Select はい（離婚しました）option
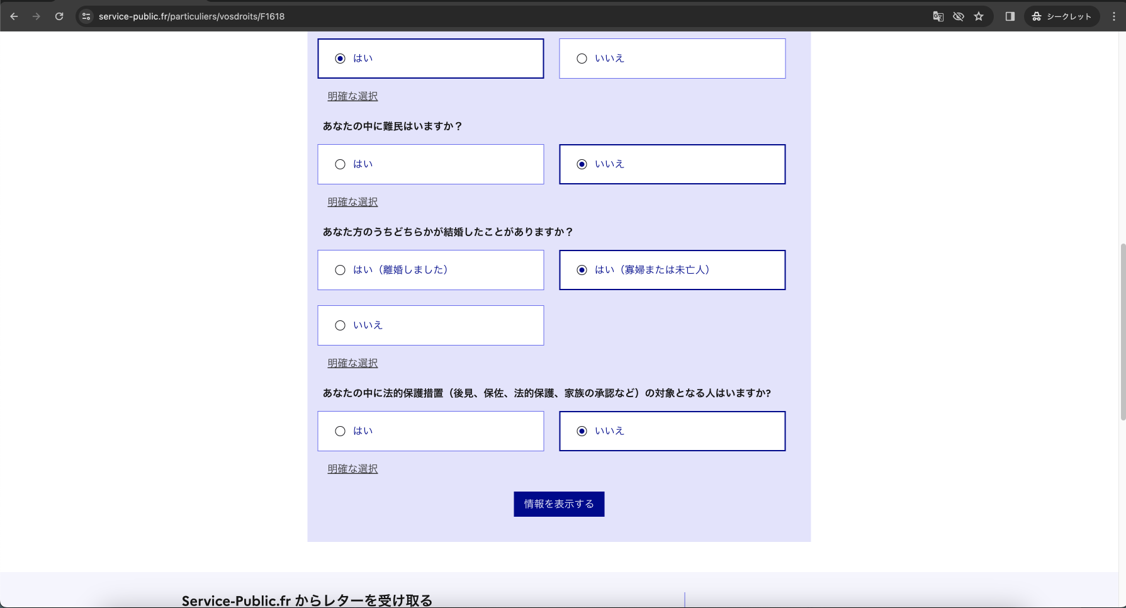The image size is (1126, 608). point(431,270)
